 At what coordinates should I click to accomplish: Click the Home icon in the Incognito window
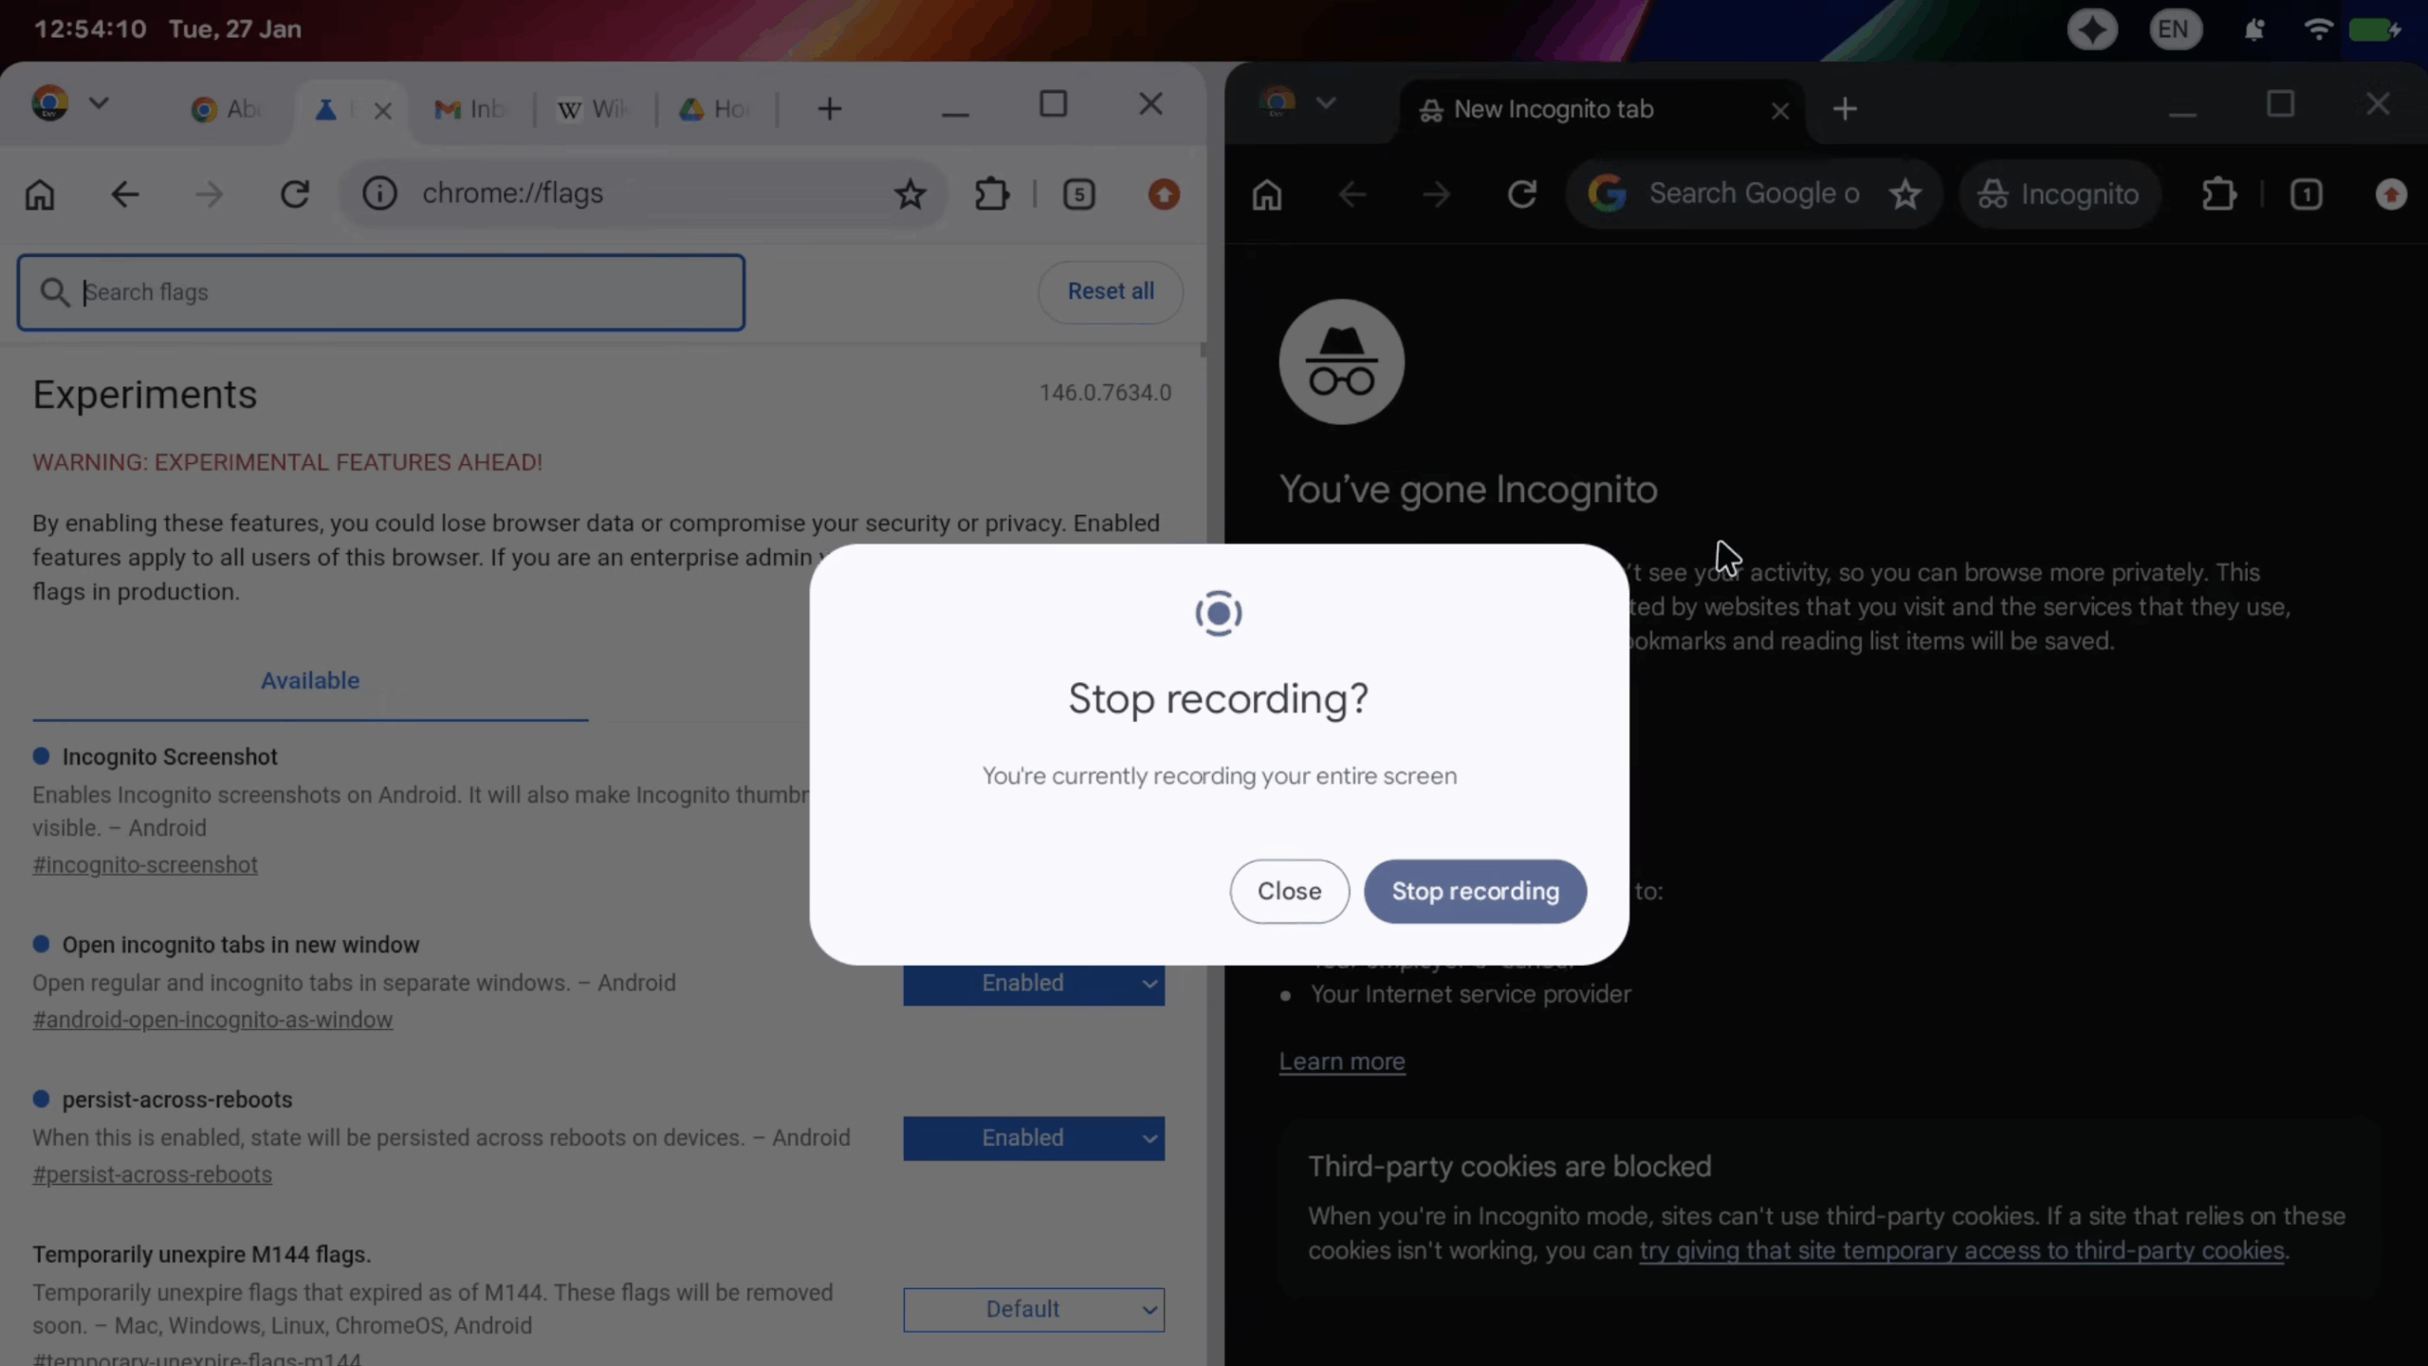pos(1267,194)
